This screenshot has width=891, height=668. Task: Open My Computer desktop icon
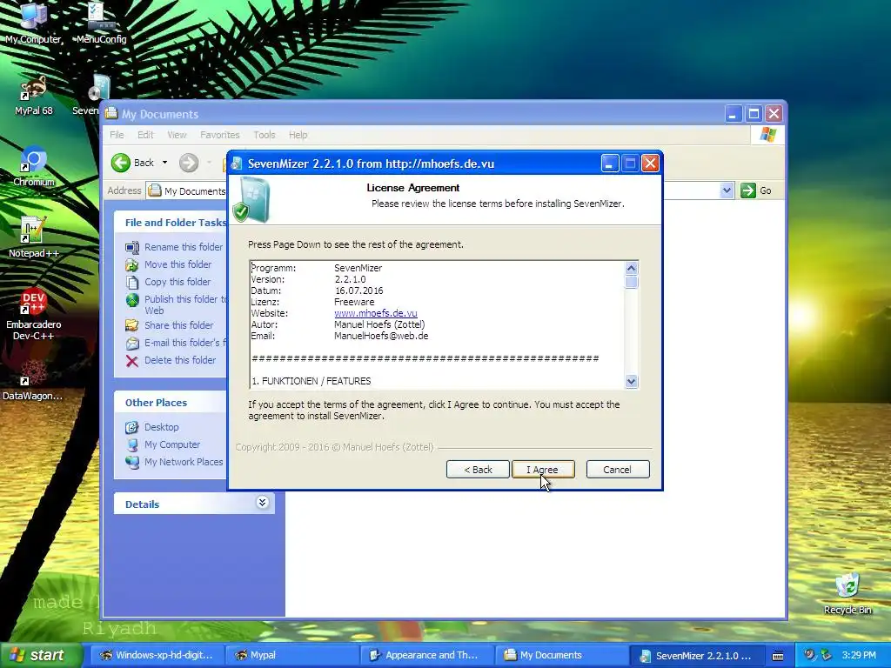33,23
